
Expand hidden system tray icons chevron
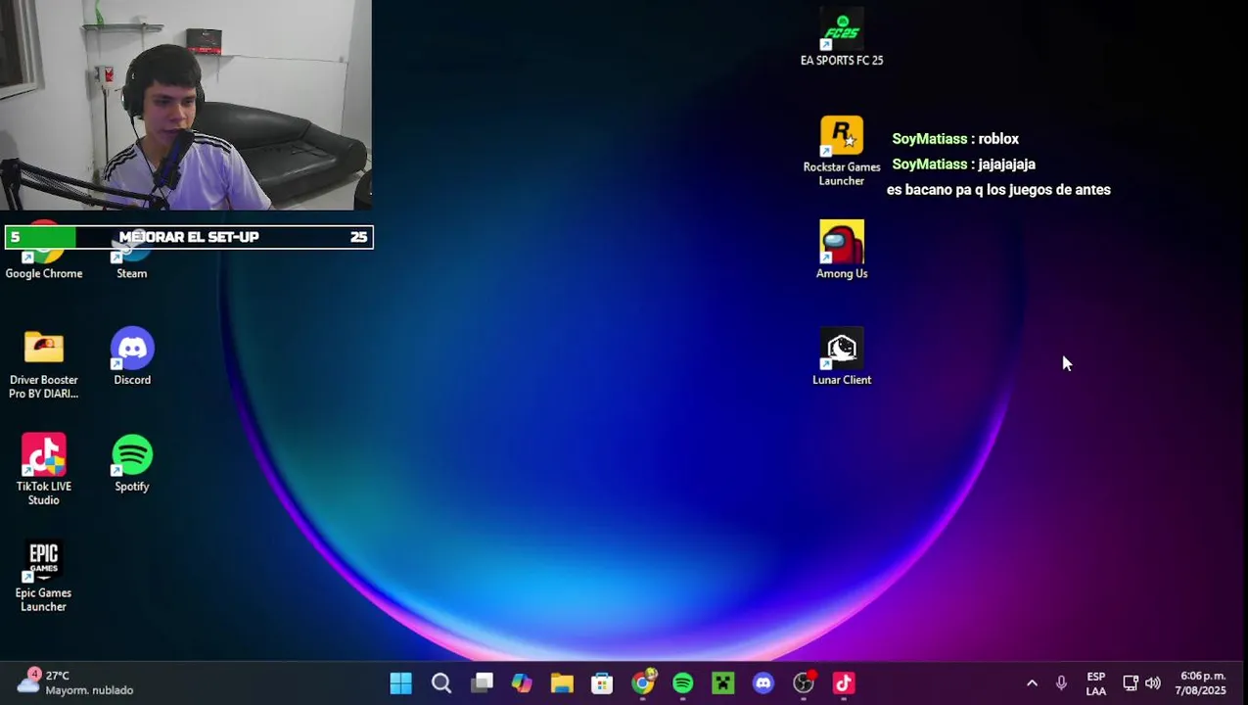(1032, 683)
